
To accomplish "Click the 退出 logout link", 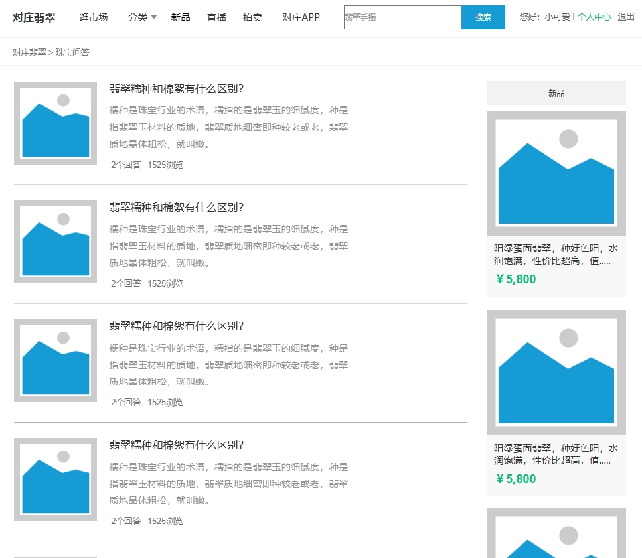I will click(x=625, y=17).
